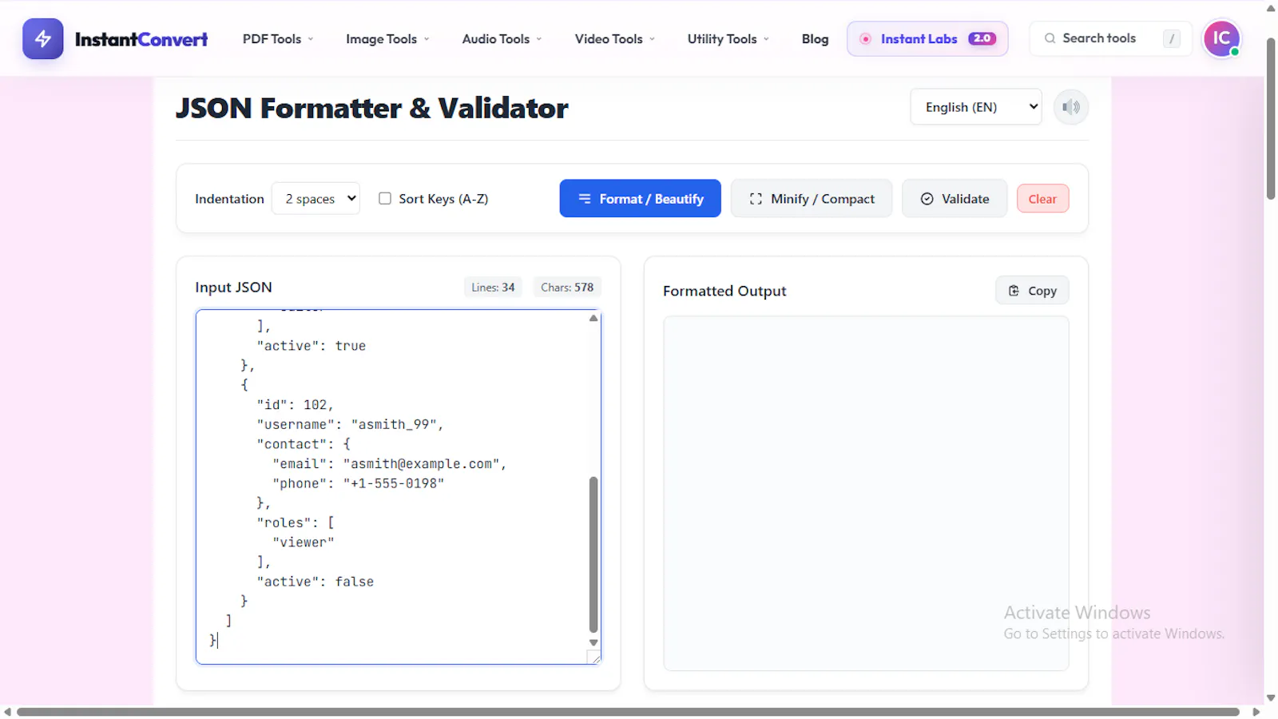Screen dimensions: 1278x719
Task: Open the Indentation 2 spaces dropdown
Action: coord(316,199)
